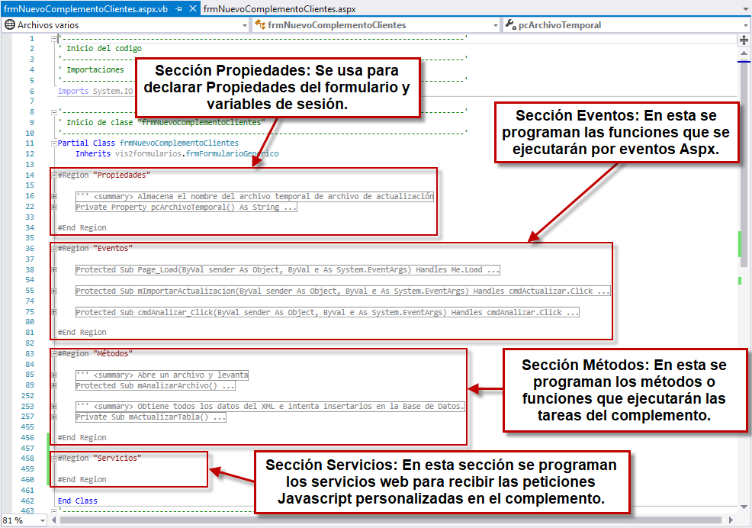752x528 pixels.
Task: Click the collapsed 'Private Property pcArchivoTemporal()' line
Action: [x=186, y=207]
